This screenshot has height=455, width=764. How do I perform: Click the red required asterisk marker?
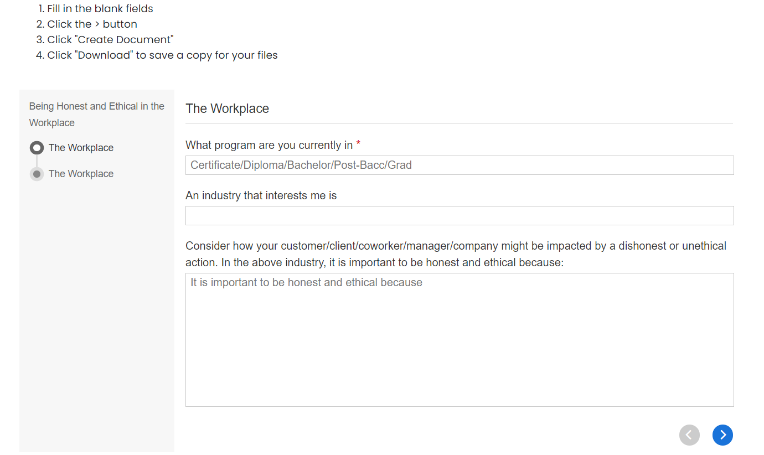coord(358,144)
